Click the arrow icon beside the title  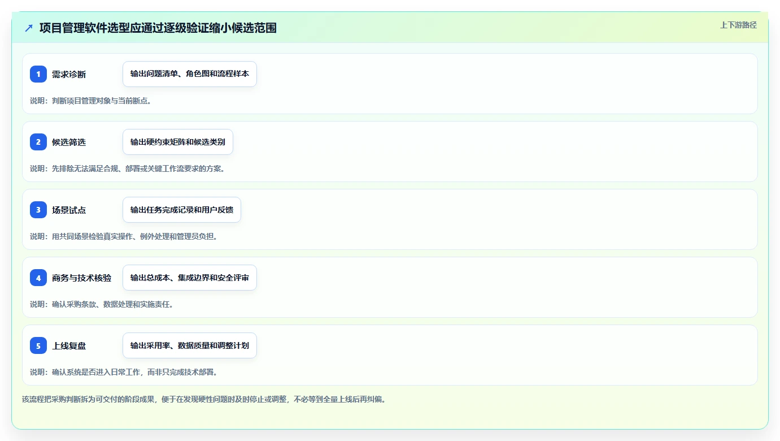coord(29,28)
